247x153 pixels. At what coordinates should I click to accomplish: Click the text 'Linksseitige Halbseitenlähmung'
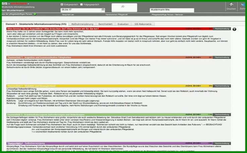(21, 89)
